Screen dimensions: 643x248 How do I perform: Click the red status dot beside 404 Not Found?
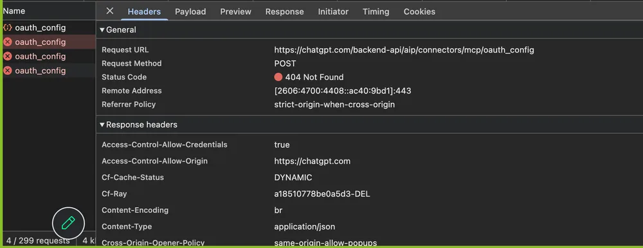click(278, 77)
